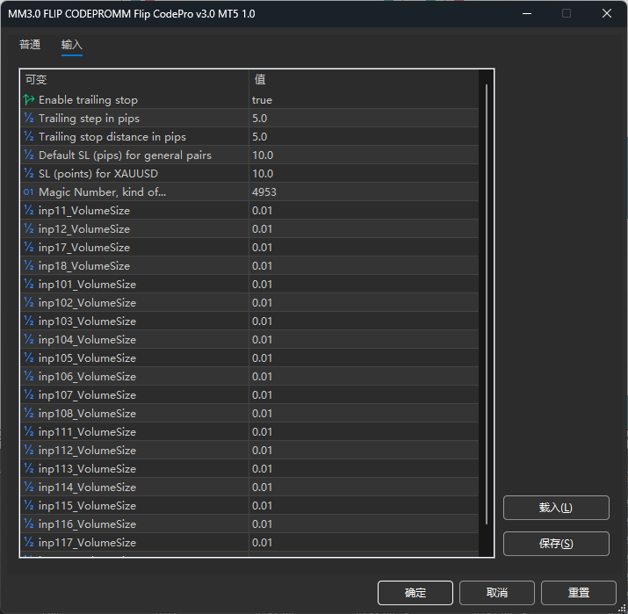Viewport: 628px width, 614px height.
Task: Click the ½ icon beside inp11_VolumeSize
Action: click(x=29, y=211)
